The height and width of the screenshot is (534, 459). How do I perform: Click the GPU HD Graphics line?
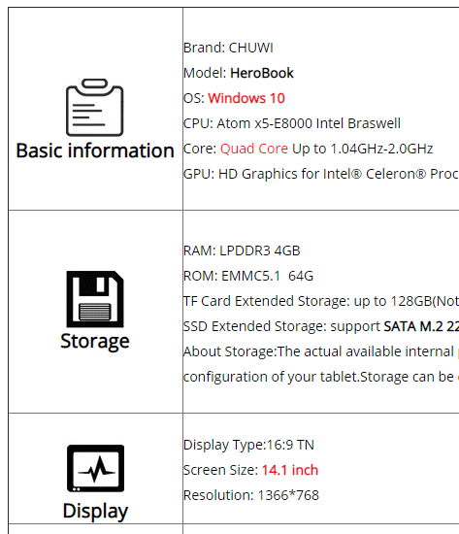tap(321, 174)
